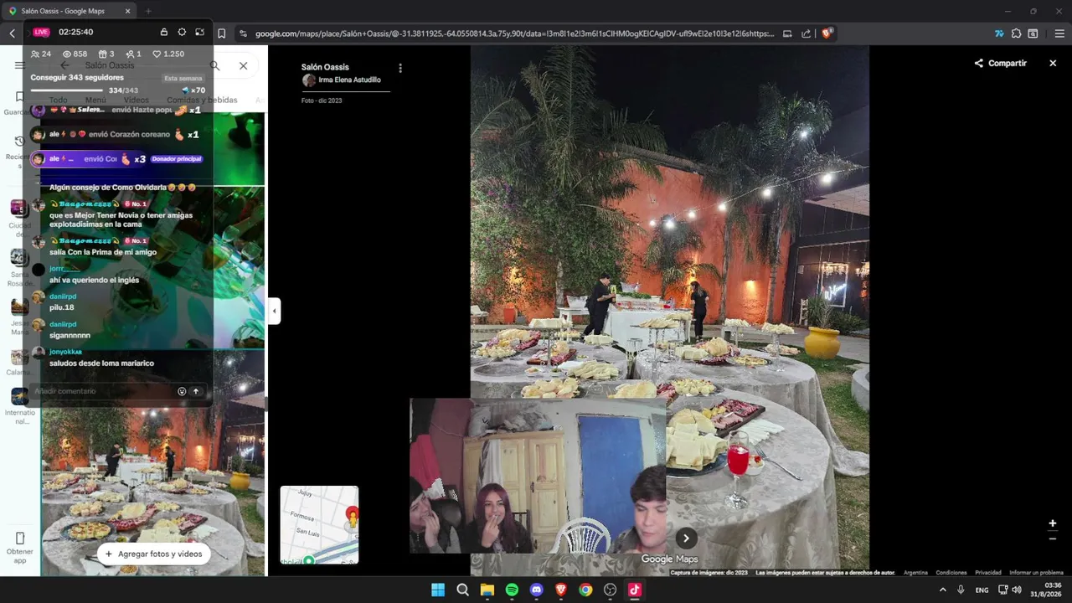Image resolution: width=1072 pixels, height=603 pixels.
Task: Open Guardados saved places in sidebar
Action: click(18, 104)
